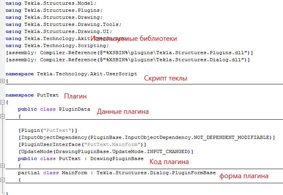Image resolution: width=283 pixels, height=195 pixels.
Task: Click the 'DrawingPluginBase' base class name after 'PutText :'
Action: (117, 159)
